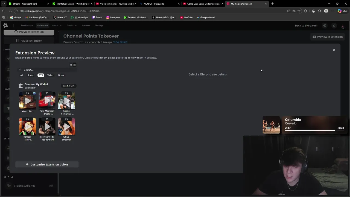
Task: Switch to Cómo Usar Voces De Famosos tab
Action: click(x=203, y=4)
